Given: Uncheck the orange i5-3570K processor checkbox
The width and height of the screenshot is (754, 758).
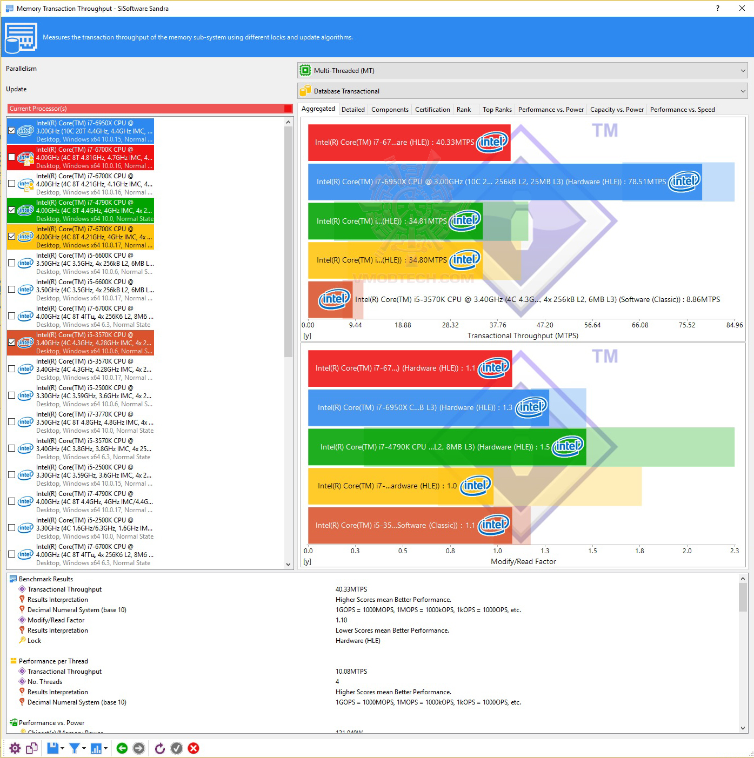Looking at the screenshot, I should (12, 343).
